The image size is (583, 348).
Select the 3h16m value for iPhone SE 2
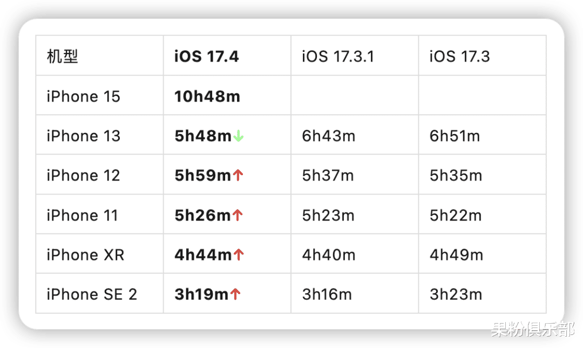pos(327,295)
